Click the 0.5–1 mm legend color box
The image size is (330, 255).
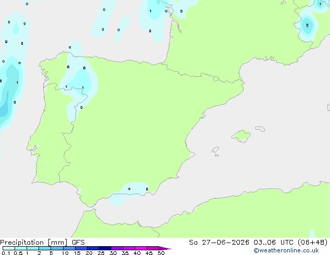coord(21,248)
